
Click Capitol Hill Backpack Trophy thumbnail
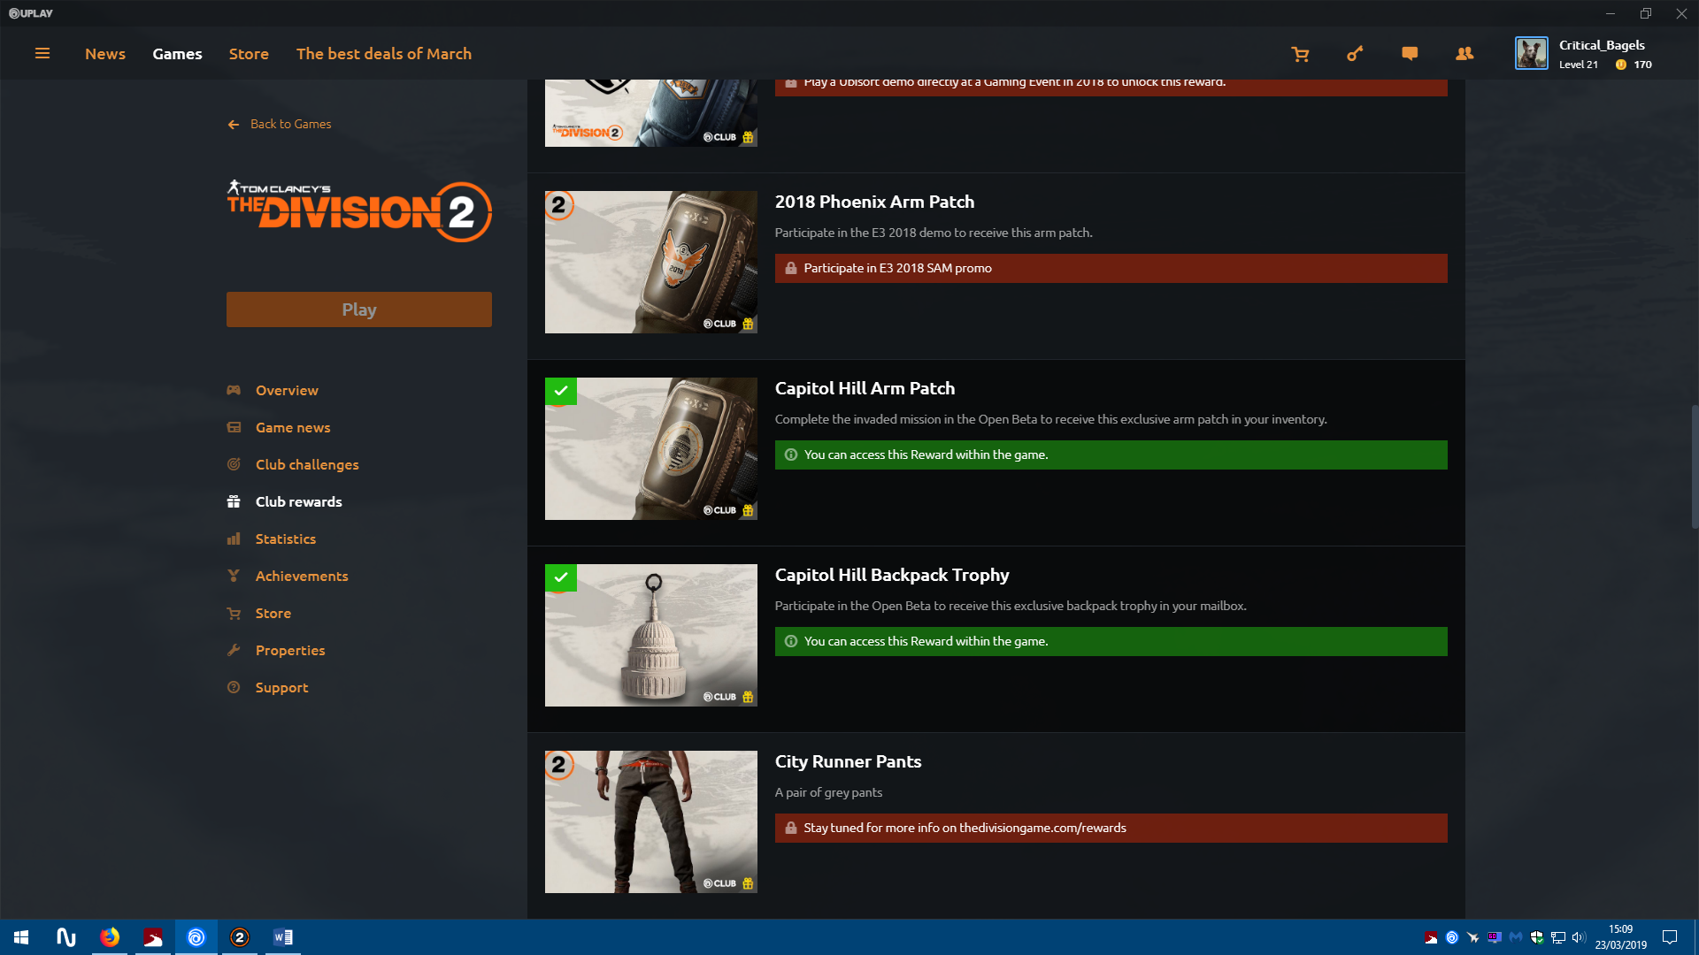click(651, 636)
